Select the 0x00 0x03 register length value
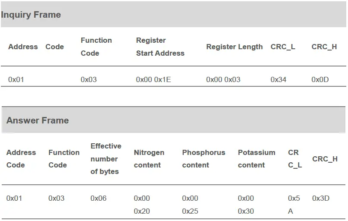The width and height of the screenshot is (348, 221). point(223,79)
